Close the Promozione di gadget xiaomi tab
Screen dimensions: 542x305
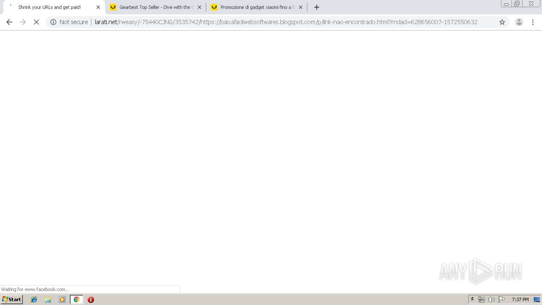pyautogui.click(x=301, y=7)
